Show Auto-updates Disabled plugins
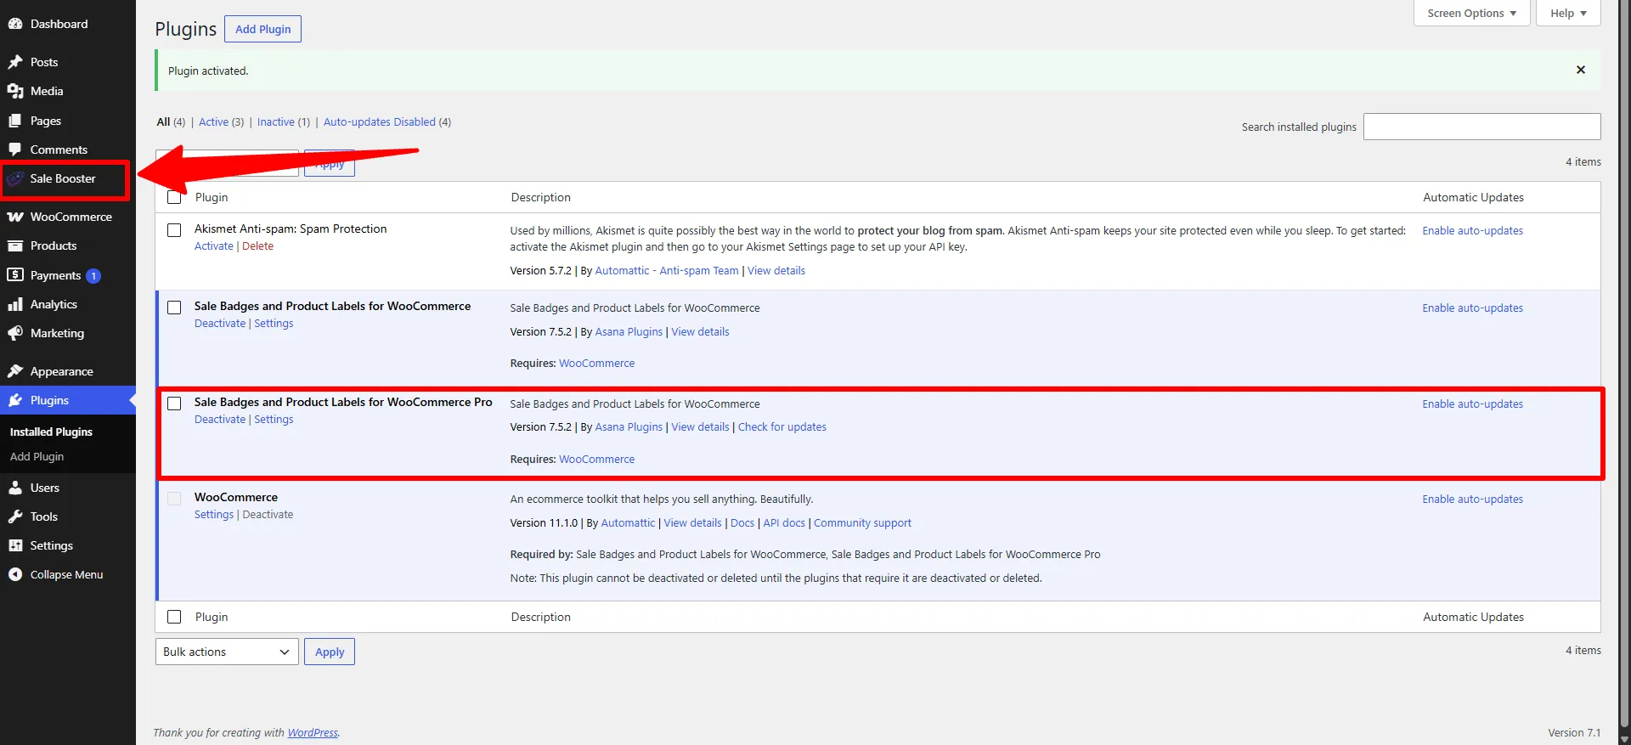The height and width of the screenshot is (745, 1631). (x=379, y=122)
